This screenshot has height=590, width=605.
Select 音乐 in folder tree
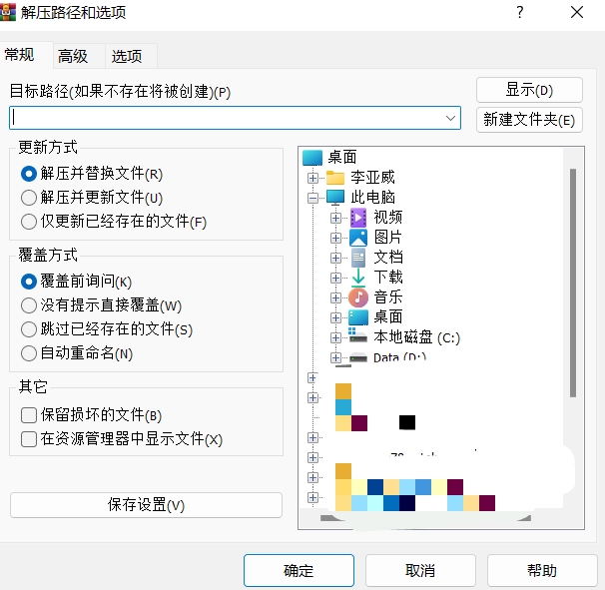pos(388,297)
